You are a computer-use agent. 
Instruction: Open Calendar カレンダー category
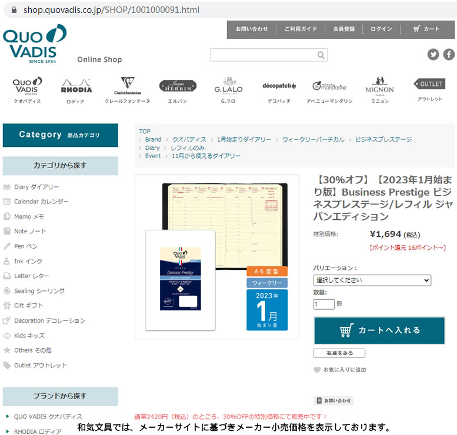tap(41, 202)
